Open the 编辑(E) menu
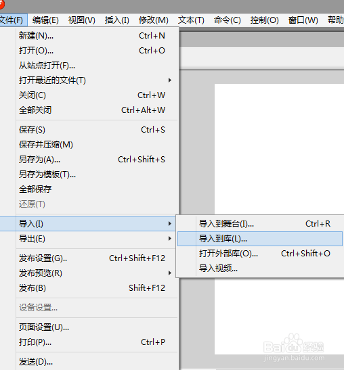The width and height of the screenshot is (344, 370). pyautogui.click(x=45, y=20)
